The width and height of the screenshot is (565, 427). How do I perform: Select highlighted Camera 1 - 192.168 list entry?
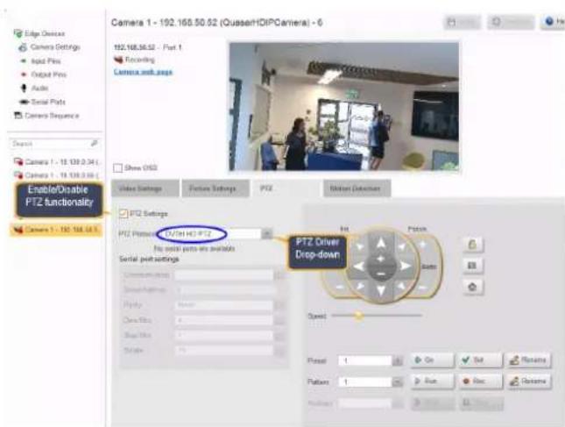[x=56, y=230]
